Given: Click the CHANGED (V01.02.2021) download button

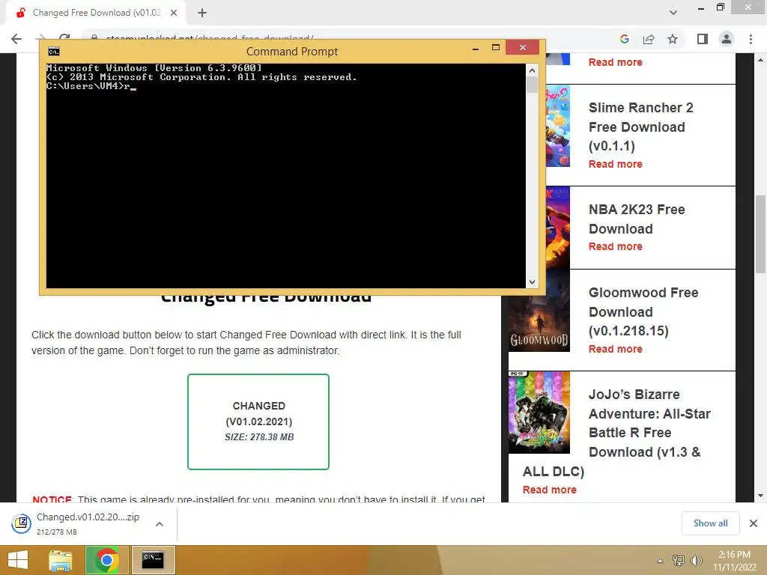Looking at the screenshot, I should [x=258, y=422].
